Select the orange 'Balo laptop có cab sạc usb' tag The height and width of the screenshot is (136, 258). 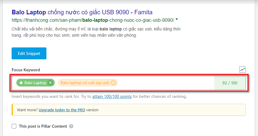pyautogui.click(x=85, y=83)
